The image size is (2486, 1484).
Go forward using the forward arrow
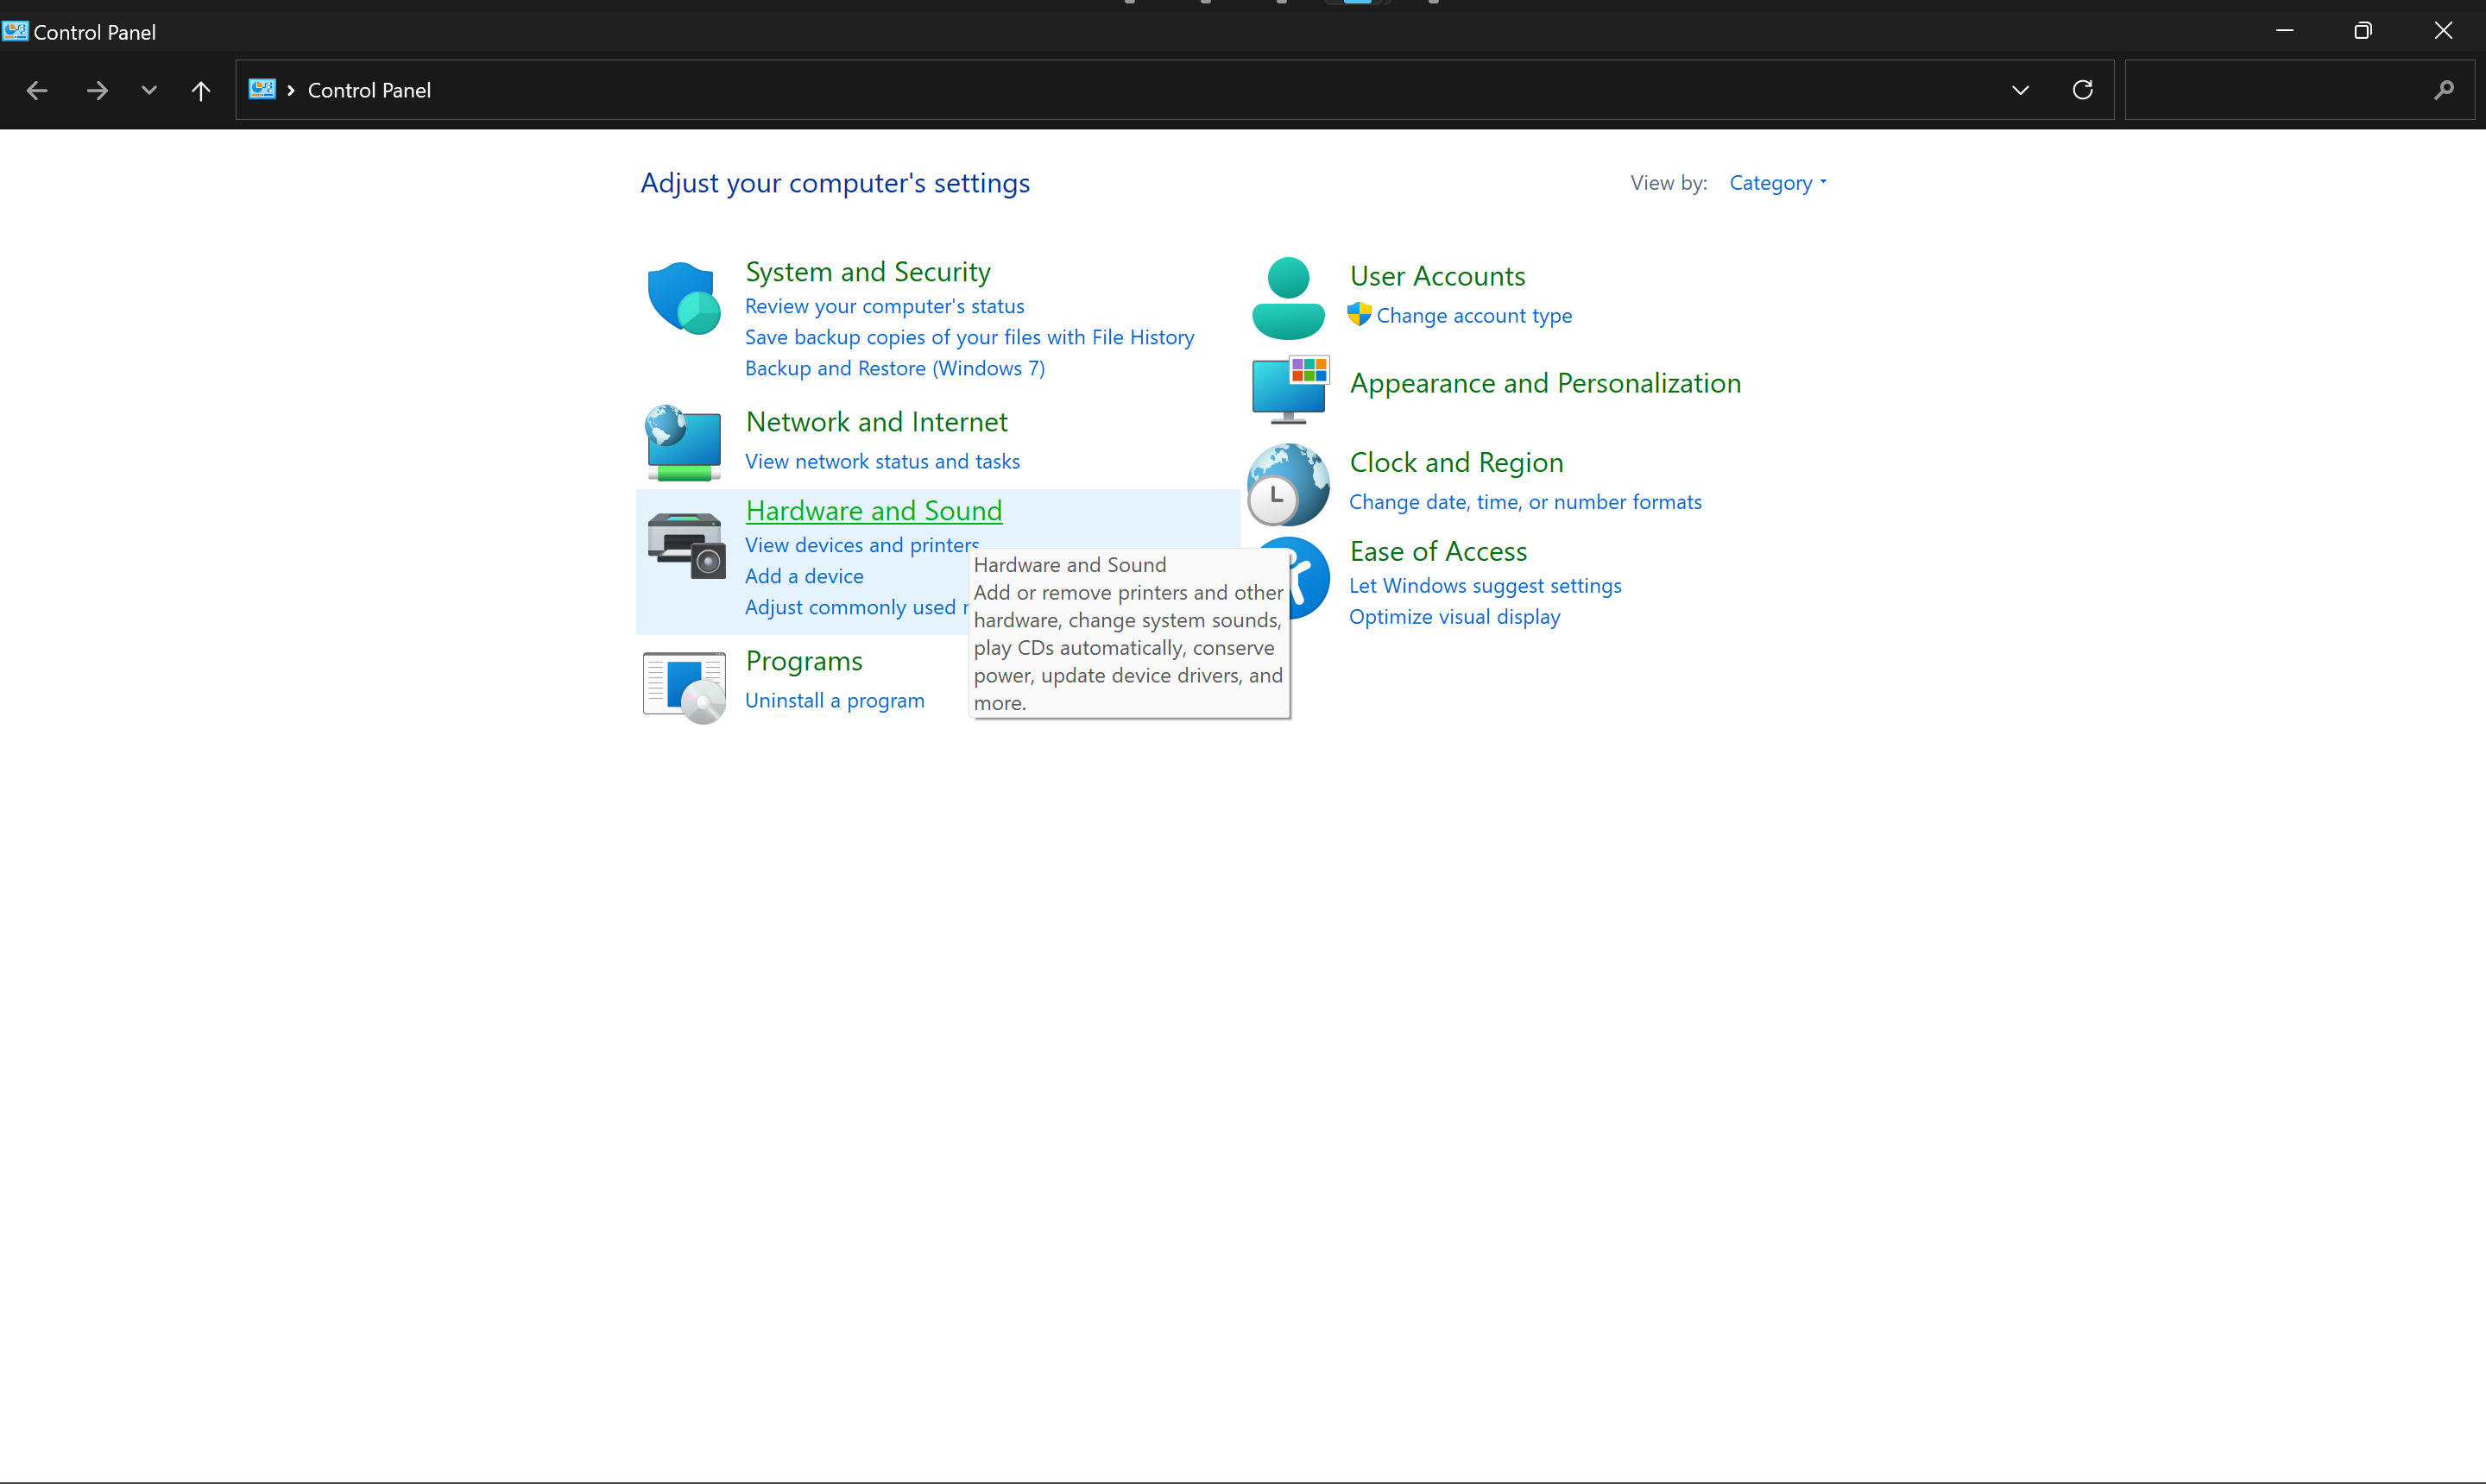click(x=97, y=91)
